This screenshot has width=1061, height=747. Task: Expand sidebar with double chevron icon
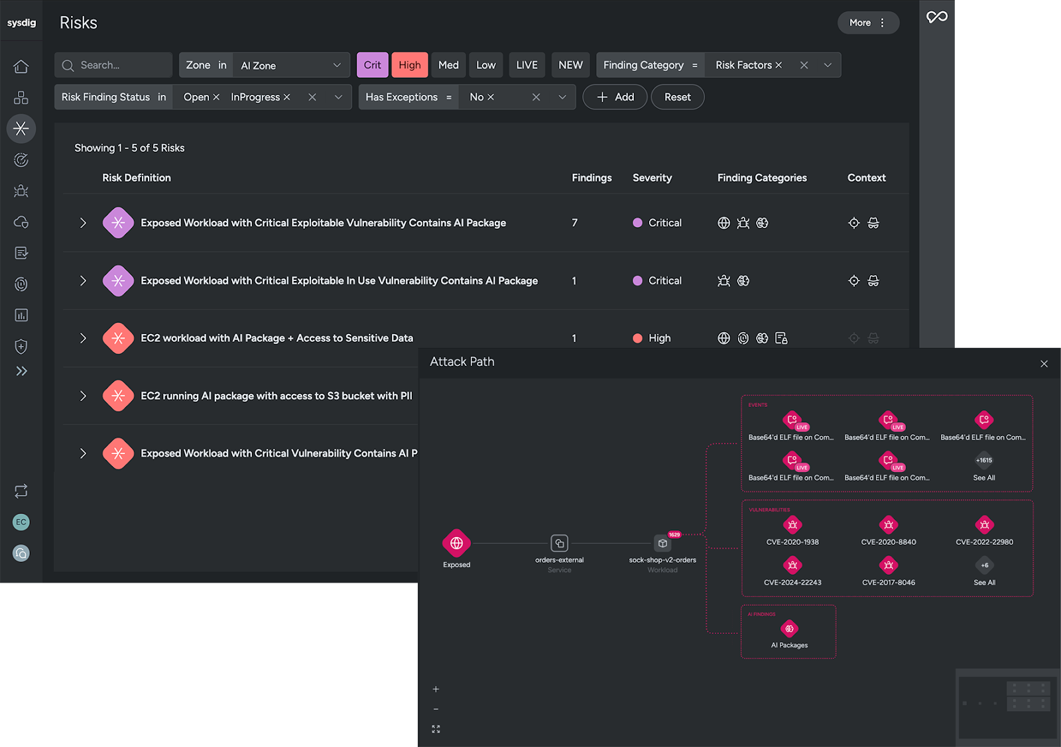click(21, 371)
